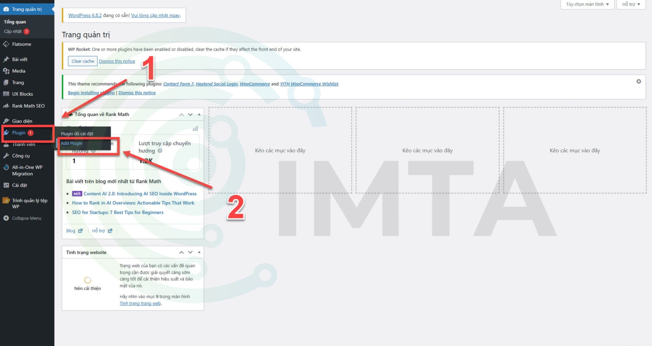Dismiss the theme plugins notice
652x346 pixels.
[x=639, y=81]
